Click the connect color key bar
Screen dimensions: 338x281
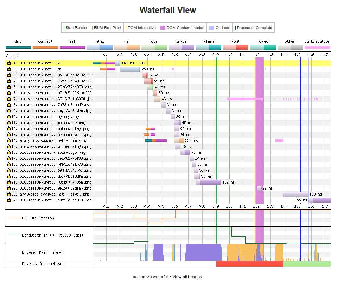coord(45,47)
